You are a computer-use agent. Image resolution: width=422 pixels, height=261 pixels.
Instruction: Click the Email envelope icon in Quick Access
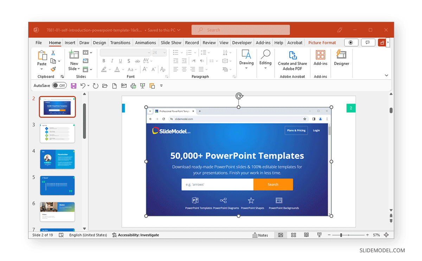pos(124,86)
